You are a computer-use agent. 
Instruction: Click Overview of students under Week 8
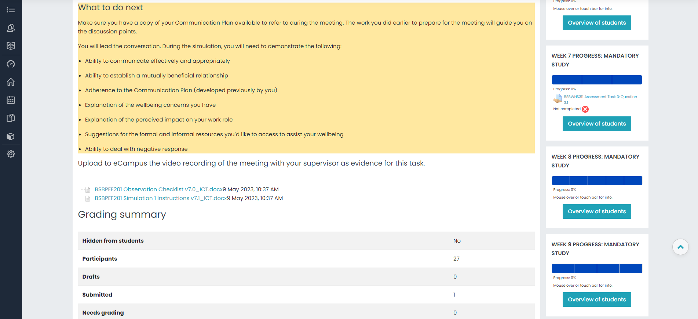[597, 211]
